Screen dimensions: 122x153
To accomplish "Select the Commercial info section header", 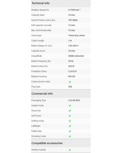I will pyautogui.click(x=42, y=94).
